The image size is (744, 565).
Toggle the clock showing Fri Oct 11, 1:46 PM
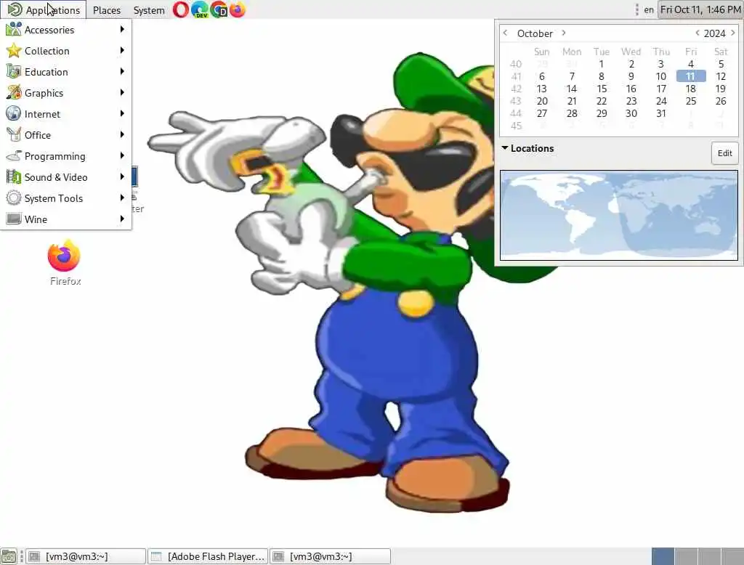click(700, 9)
